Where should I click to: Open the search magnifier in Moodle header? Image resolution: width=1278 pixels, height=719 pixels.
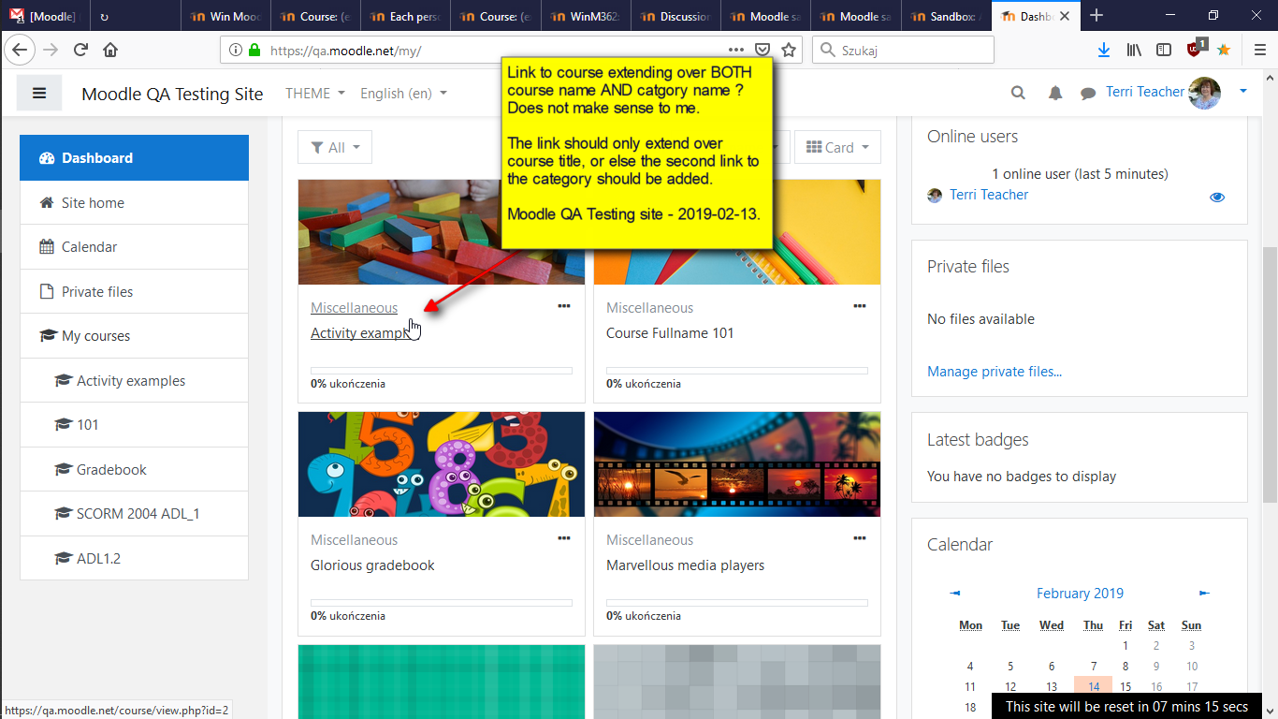point(1018,93)
